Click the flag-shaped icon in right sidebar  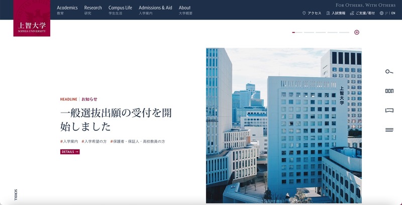coord(389,111)
